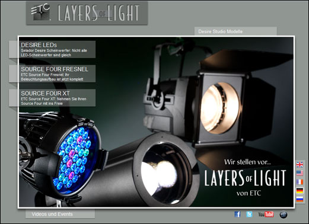This screenshot has height=224, width=309.
Task: Open the Twitter icon link
Action: (x=249, y=215)
